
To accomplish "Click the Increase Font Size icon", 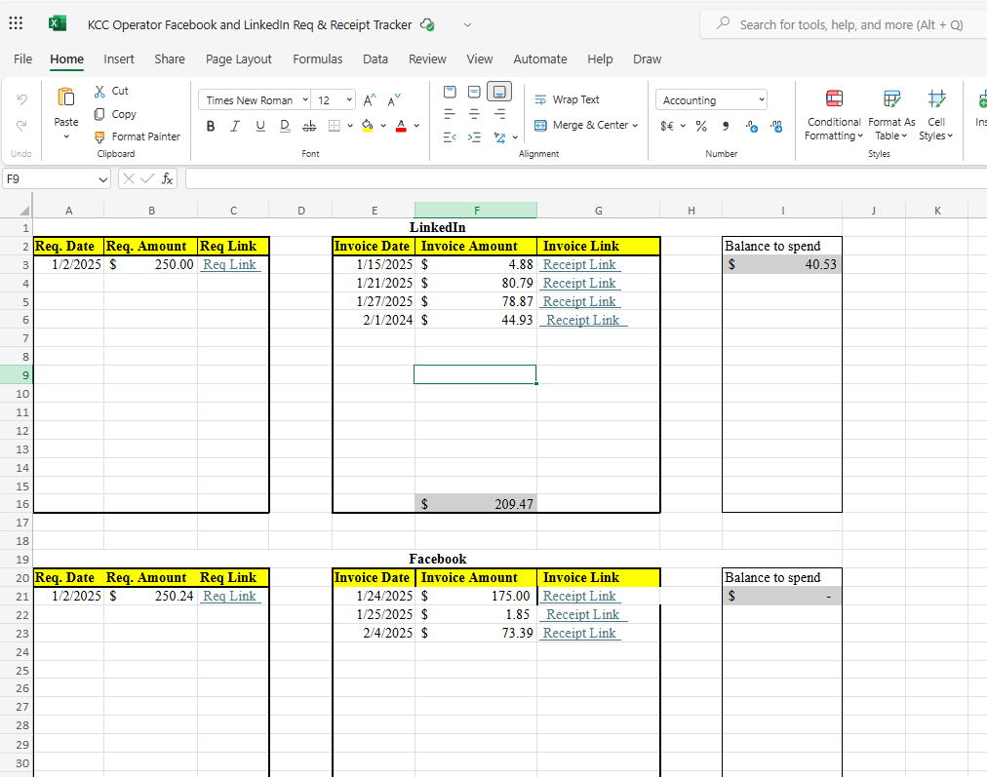I will (368, 98).
